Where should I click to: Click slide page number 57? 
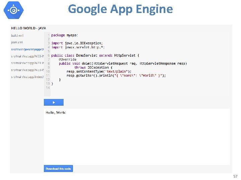pyautogui.click(x=235, y=176)
